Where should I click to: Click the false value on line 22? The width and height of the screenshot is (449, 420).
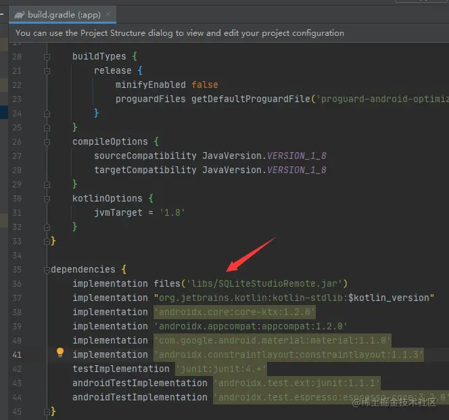coord(205,85)
